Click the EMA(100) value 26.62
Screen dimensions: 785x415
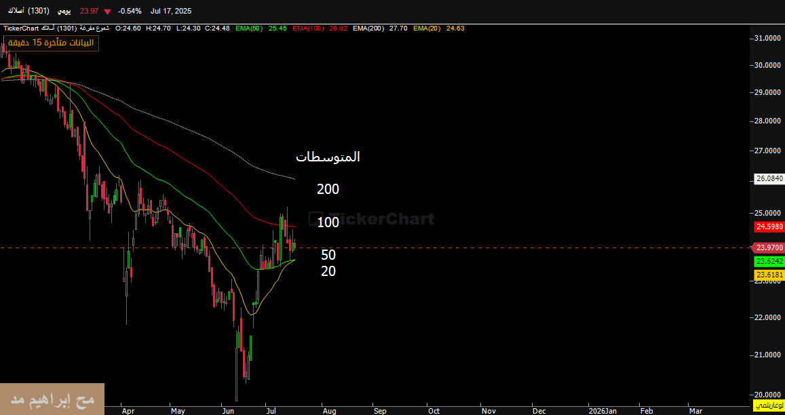338,28
